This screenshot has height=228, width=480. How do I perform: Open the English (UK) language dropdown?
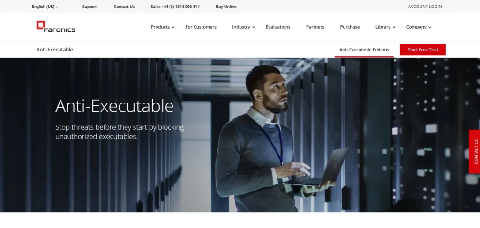45,7
